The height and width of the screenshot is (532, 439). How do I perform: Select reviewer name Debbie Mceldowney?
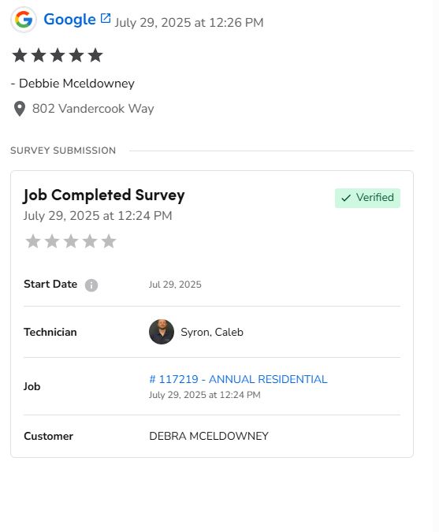[76, 84]
